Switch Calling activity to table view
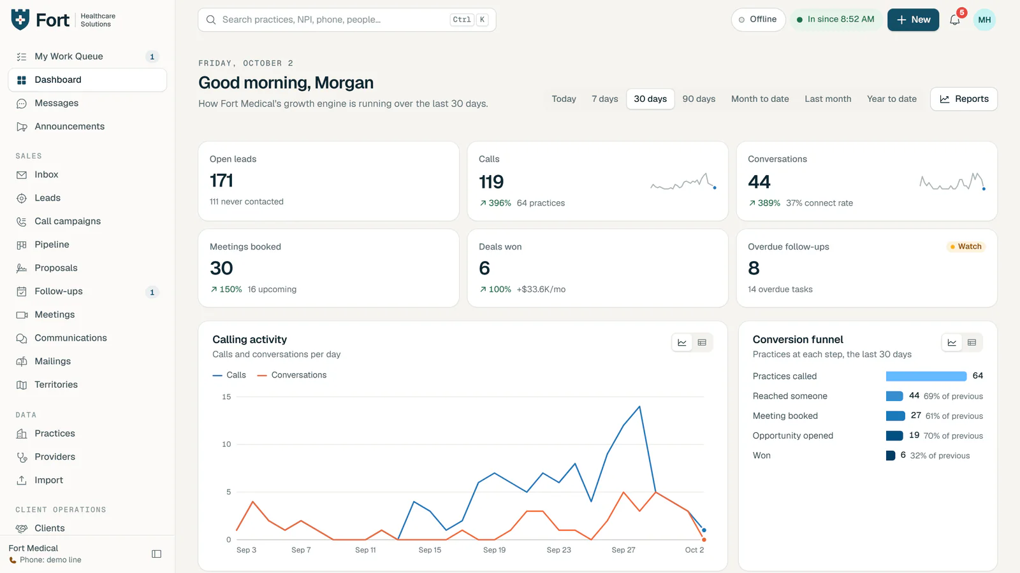Viewport: 1020px width, 573px height. [x=702, y=343]
